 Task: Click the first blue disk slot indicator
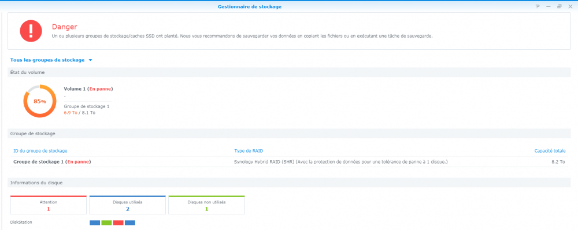click(95, 222)
